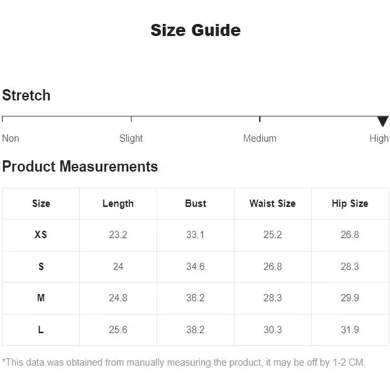The height and width of the screenshot is (390, 390).
Task: Select the Waist Size column header
Action: [x=272, y=203]
